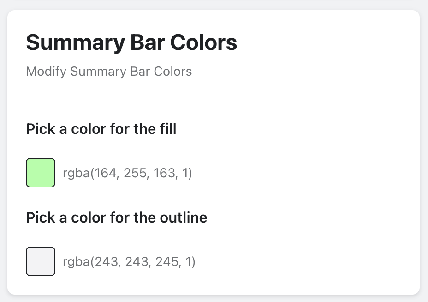Click the fill value rgba(164, 255, 163, 1)
The height and width of the screenshot is (302, 428).
pyautogui.click(x=127, y=173)
